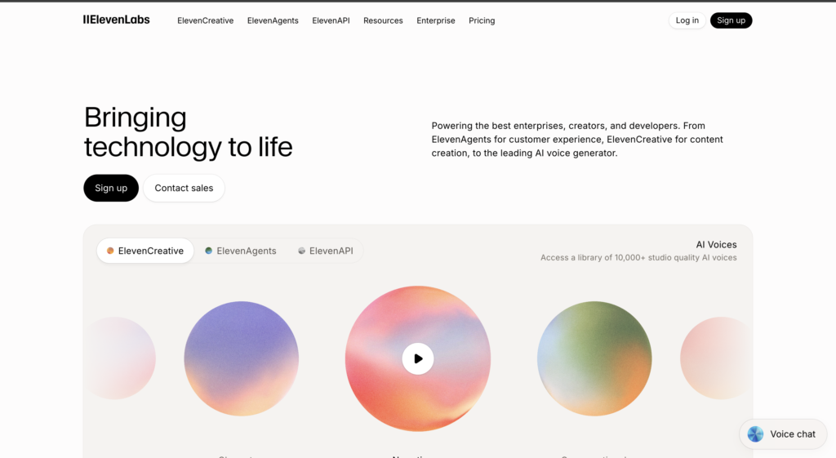Click the Voice chat orb icon
Image resolution: width=836 pixels, height=458 pixels.
(755, 434)
